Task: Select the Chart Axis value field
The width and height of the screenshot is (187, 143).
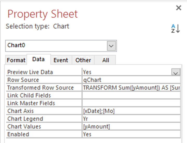Action: (131, 111)
